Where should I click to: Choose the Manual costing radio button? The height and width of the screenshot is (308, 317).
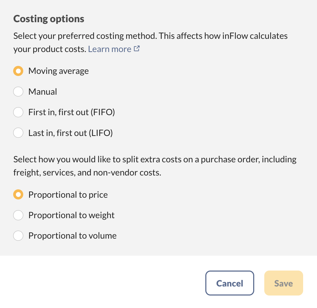point(18,92)
